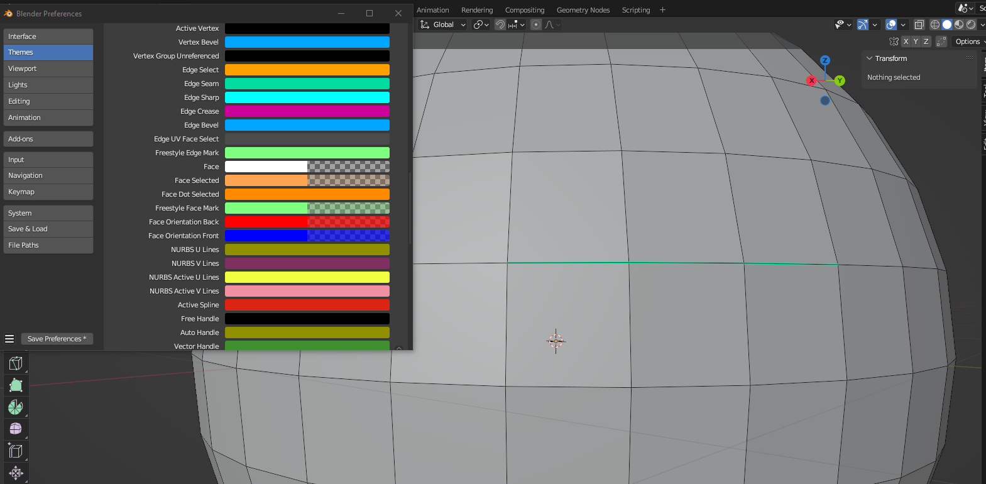Select the Shrink/Fatten tool
986x484 pixels.
(16, 473)
